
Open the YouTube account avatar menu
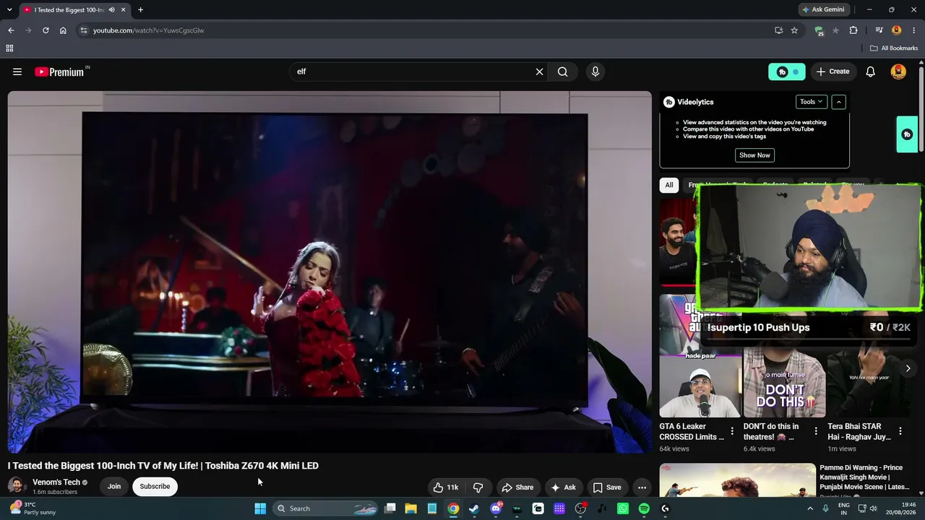[898, 71]
